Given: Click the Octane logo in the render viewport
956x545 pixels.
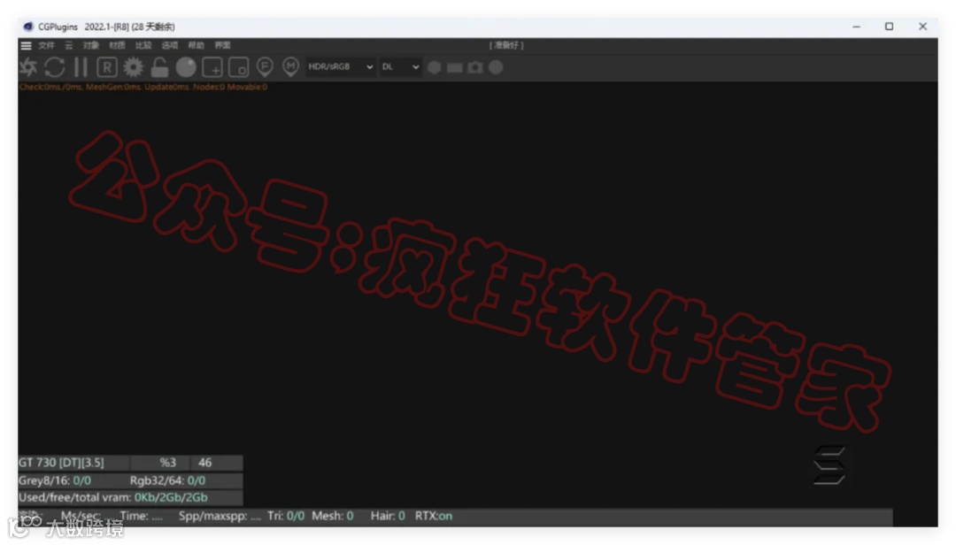Looking at the screenshot, I should [x=829, y=465].
